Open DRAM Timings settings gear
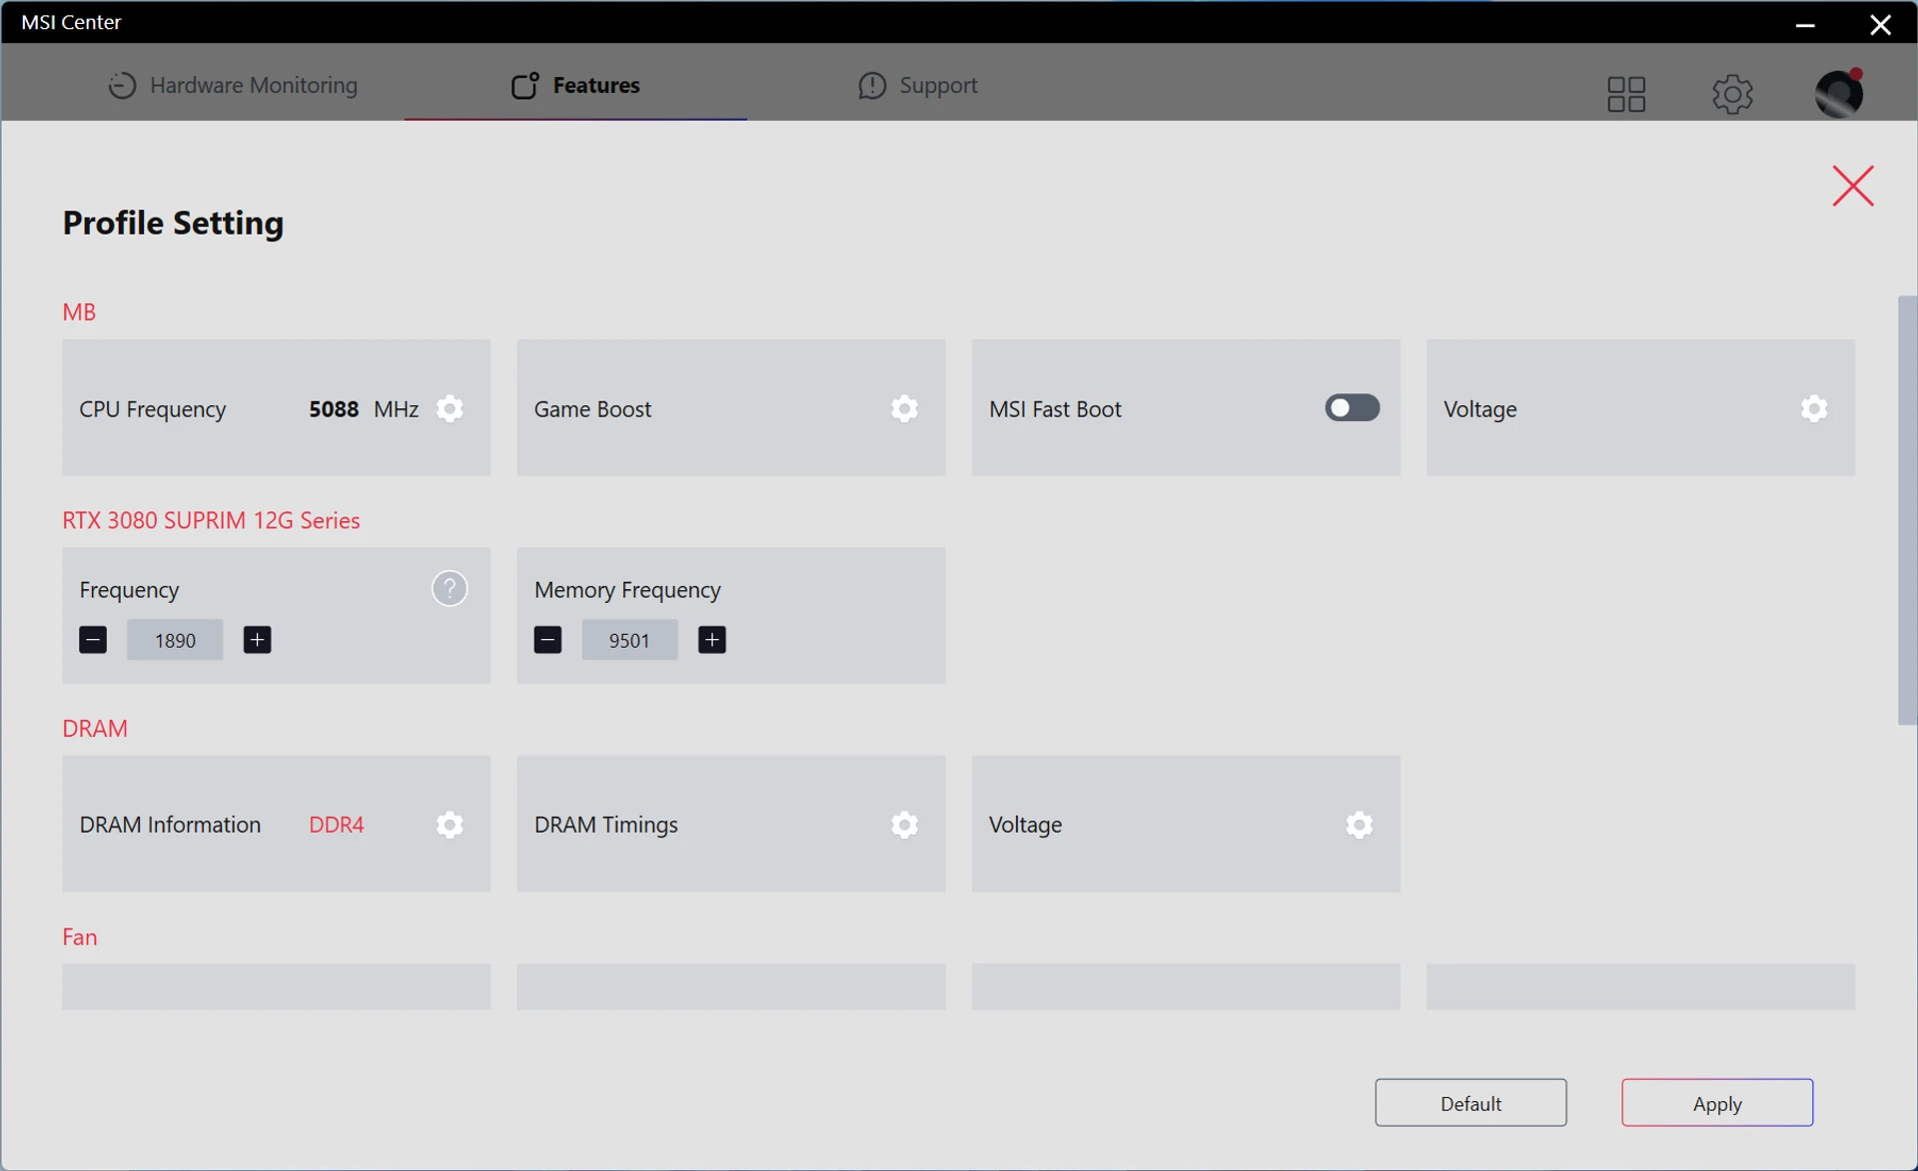The image size is (1918, 1171). coord(904,825)
